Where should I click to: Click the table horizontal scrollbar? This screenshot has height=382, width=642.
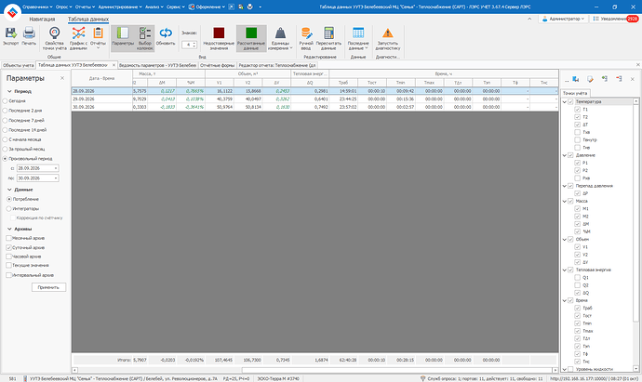314,370
